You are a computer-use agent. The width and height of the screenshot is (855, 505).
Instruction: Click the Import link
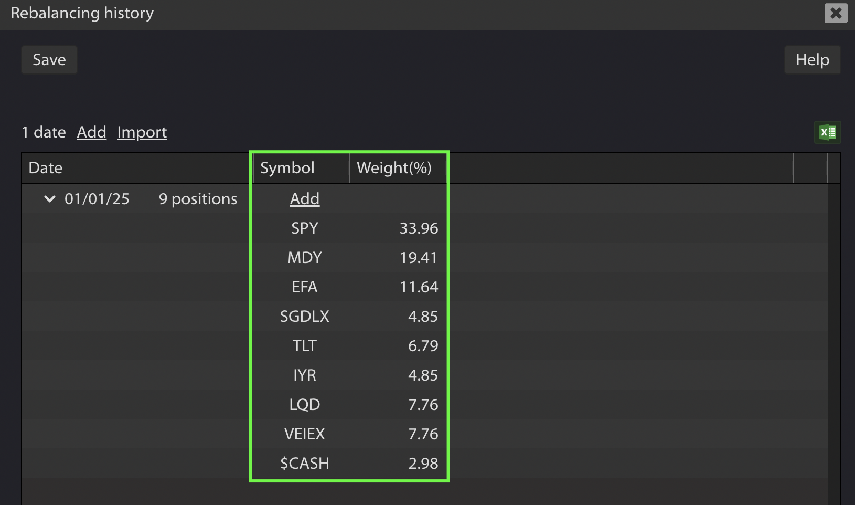point(142,132)
